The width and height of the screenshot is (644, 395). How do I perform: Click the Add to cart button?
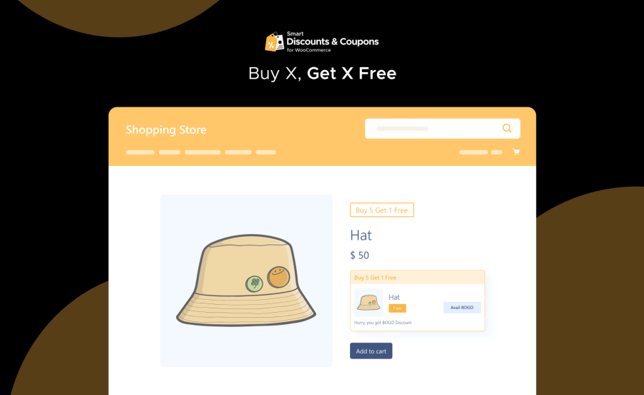[x=371, y=351]
